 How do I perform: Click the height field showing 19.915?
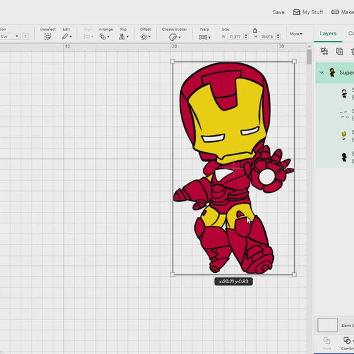coord(267,36)
